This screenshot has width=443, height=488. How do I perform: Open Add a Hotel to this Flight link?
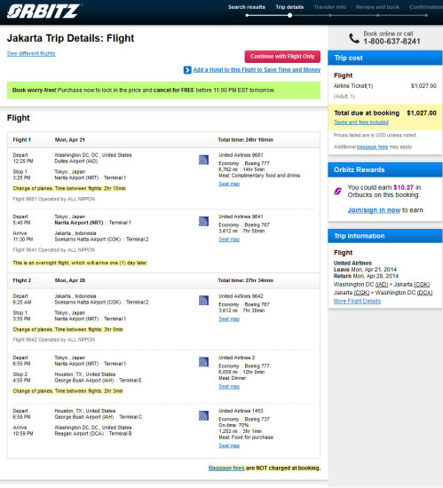tap(257, 70)
